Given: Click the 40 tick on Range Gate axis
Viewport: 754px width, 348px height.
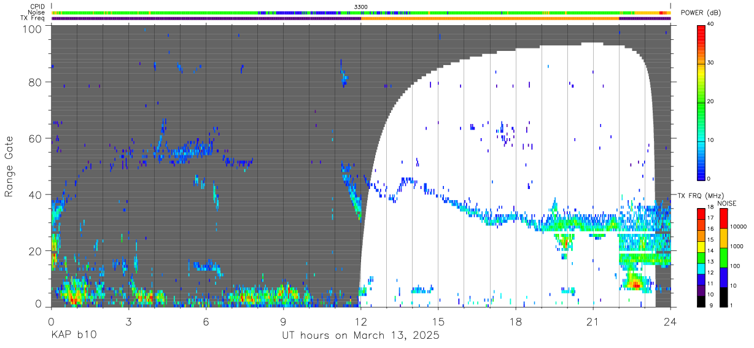Looking at the screenshot, I should (x=34, y=195).
